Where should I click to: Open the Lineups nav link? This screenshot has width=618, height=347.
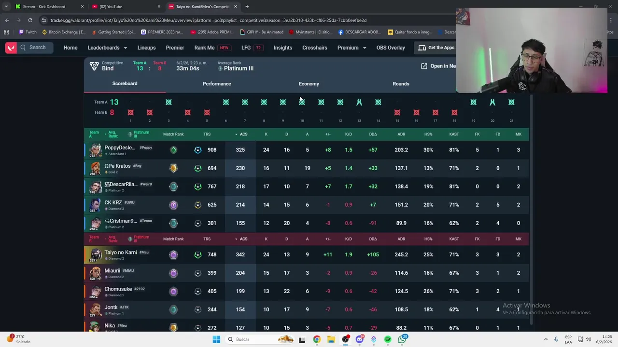146,48
